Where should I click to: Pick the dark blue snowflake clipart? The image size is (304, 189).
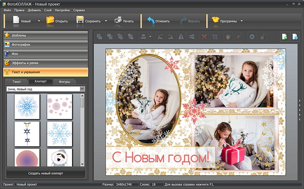click(x=27, y=106)
